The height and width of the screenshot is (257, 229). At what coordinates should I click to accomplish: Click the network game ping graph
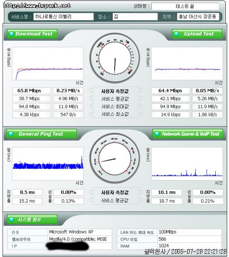pos(187,164)
